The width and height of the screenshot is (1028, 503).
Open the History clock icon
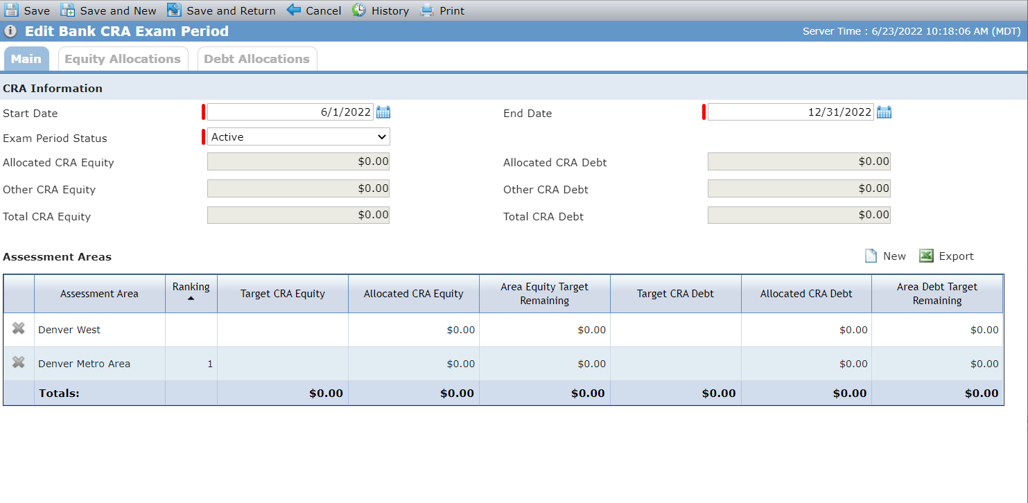[359, 10]
